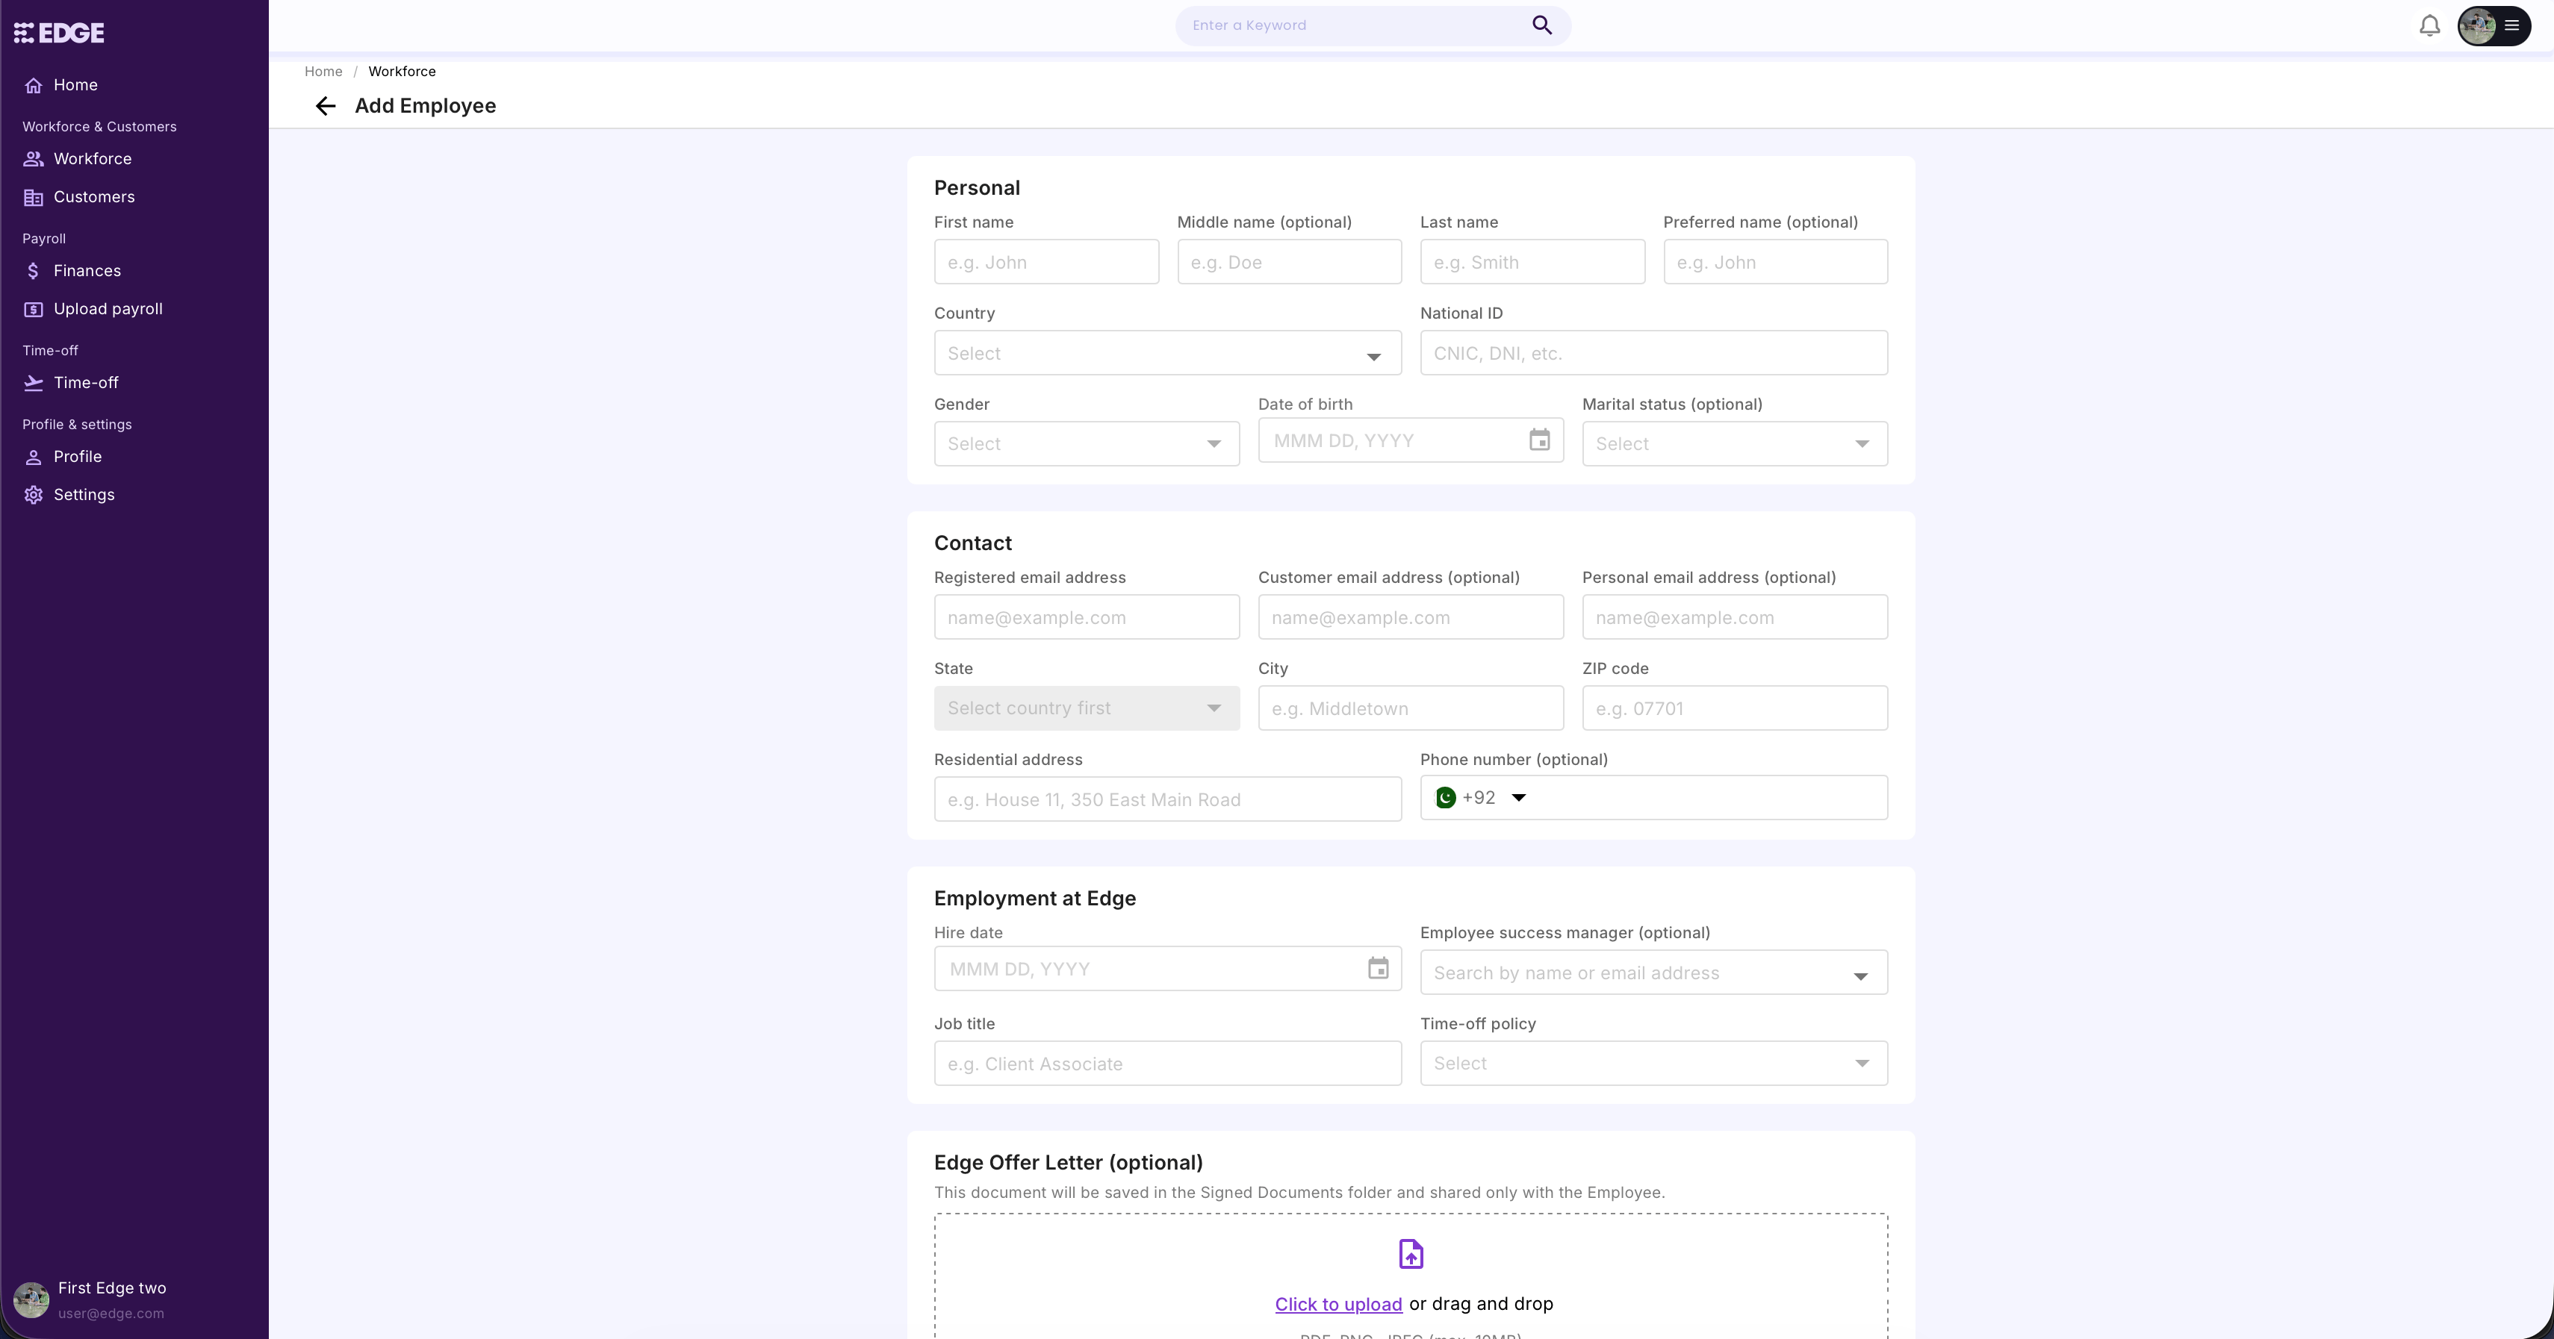The width and height of the screenshot is (2554, 1339).
Task: Click the "Click to upload" link
Action: (1337, 1305)
